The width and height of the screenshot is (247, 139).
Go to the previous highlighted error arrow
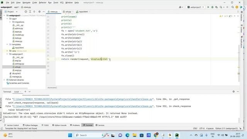pos(235,16)
